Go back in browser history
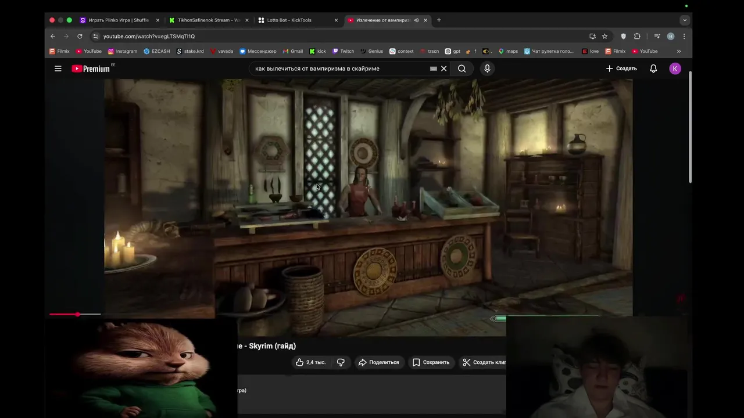The height and width of the screenshot is (418, 744). coord(53,36)
